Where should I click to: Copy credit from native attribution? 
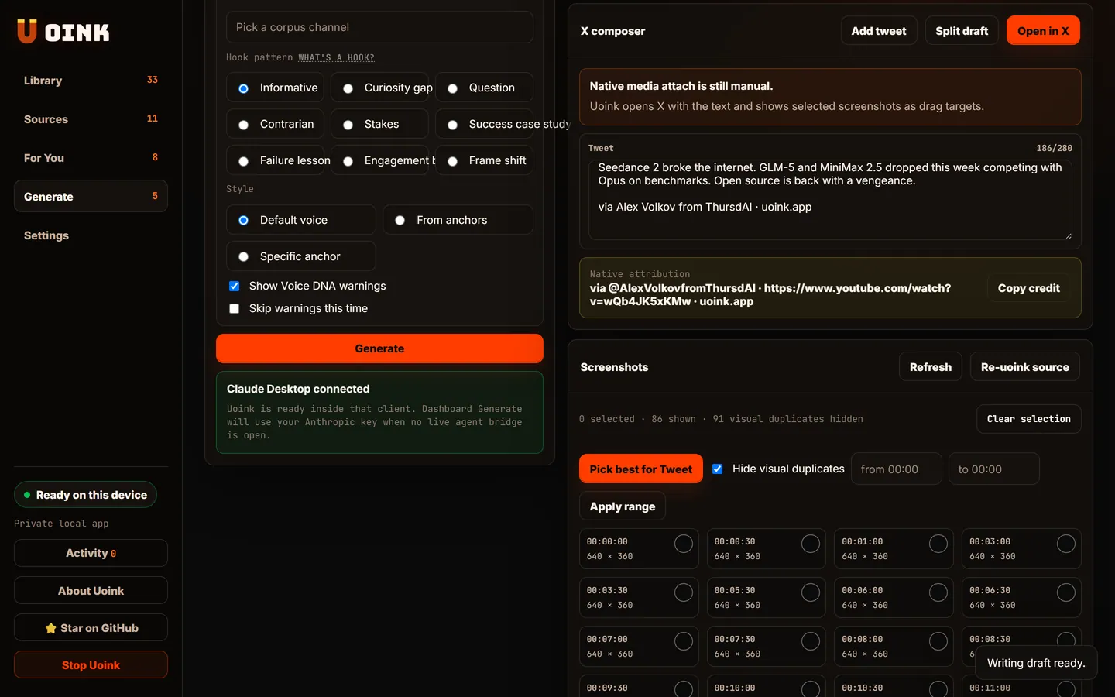click(x=1028, y=288)
